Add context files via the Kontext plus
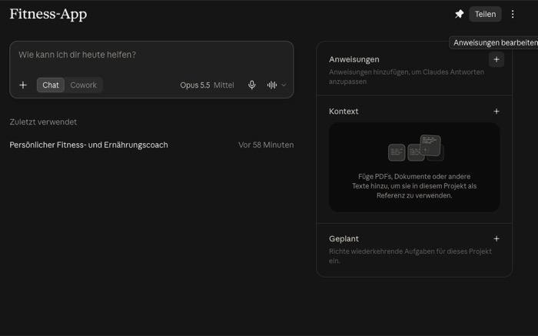The image size is (538, 336). 496,111
